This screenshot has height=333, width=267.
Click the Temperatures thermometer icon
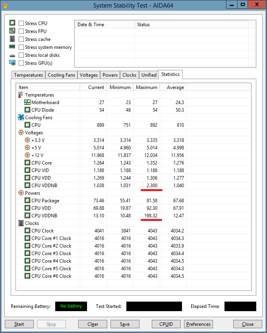pos(21,95)
